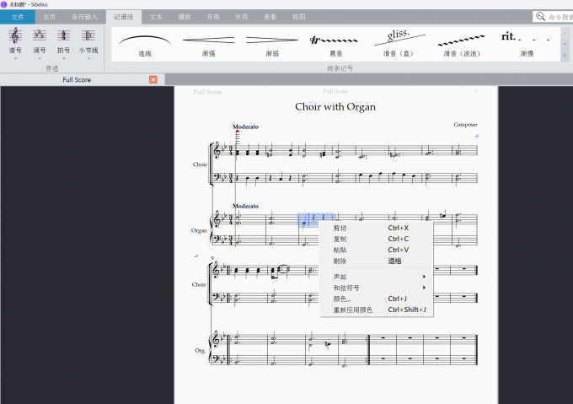573x404 pixels.
Task: Pick the straight glissando (滑音 直) line
Action: coord(399,43)
